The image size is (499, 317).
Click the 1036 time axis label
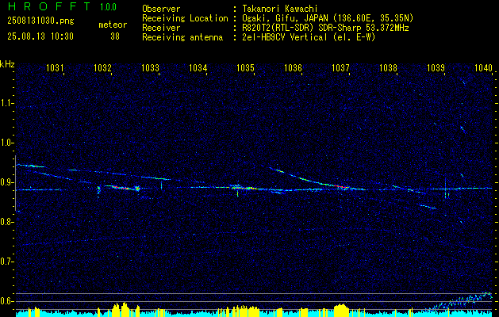point(293,67)
